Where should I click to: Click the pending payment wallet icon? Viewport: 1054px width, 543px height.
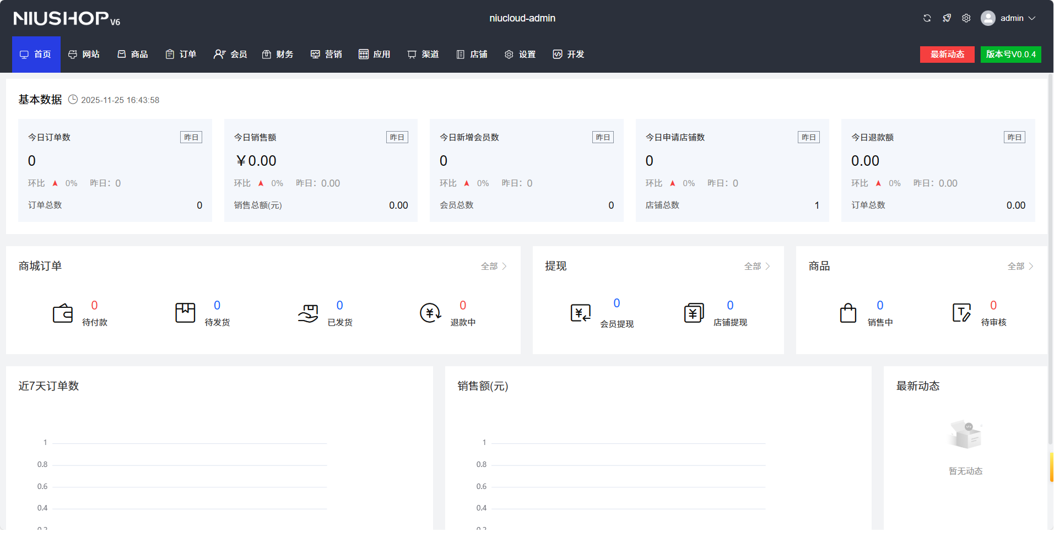(x=63, y=313)
